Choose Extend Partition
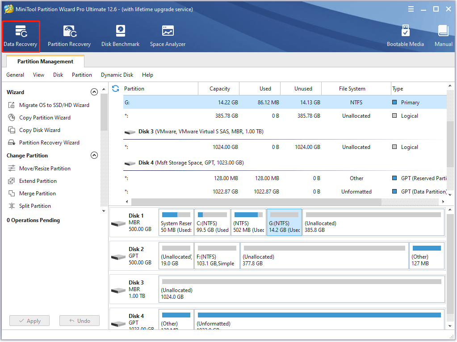The width and height of the screenshot is (457, 342). [32, 181]
